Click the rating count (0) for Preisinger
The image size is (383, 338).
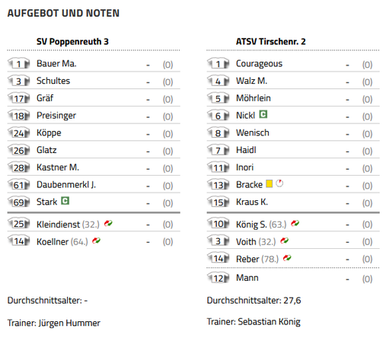(168, 116)
